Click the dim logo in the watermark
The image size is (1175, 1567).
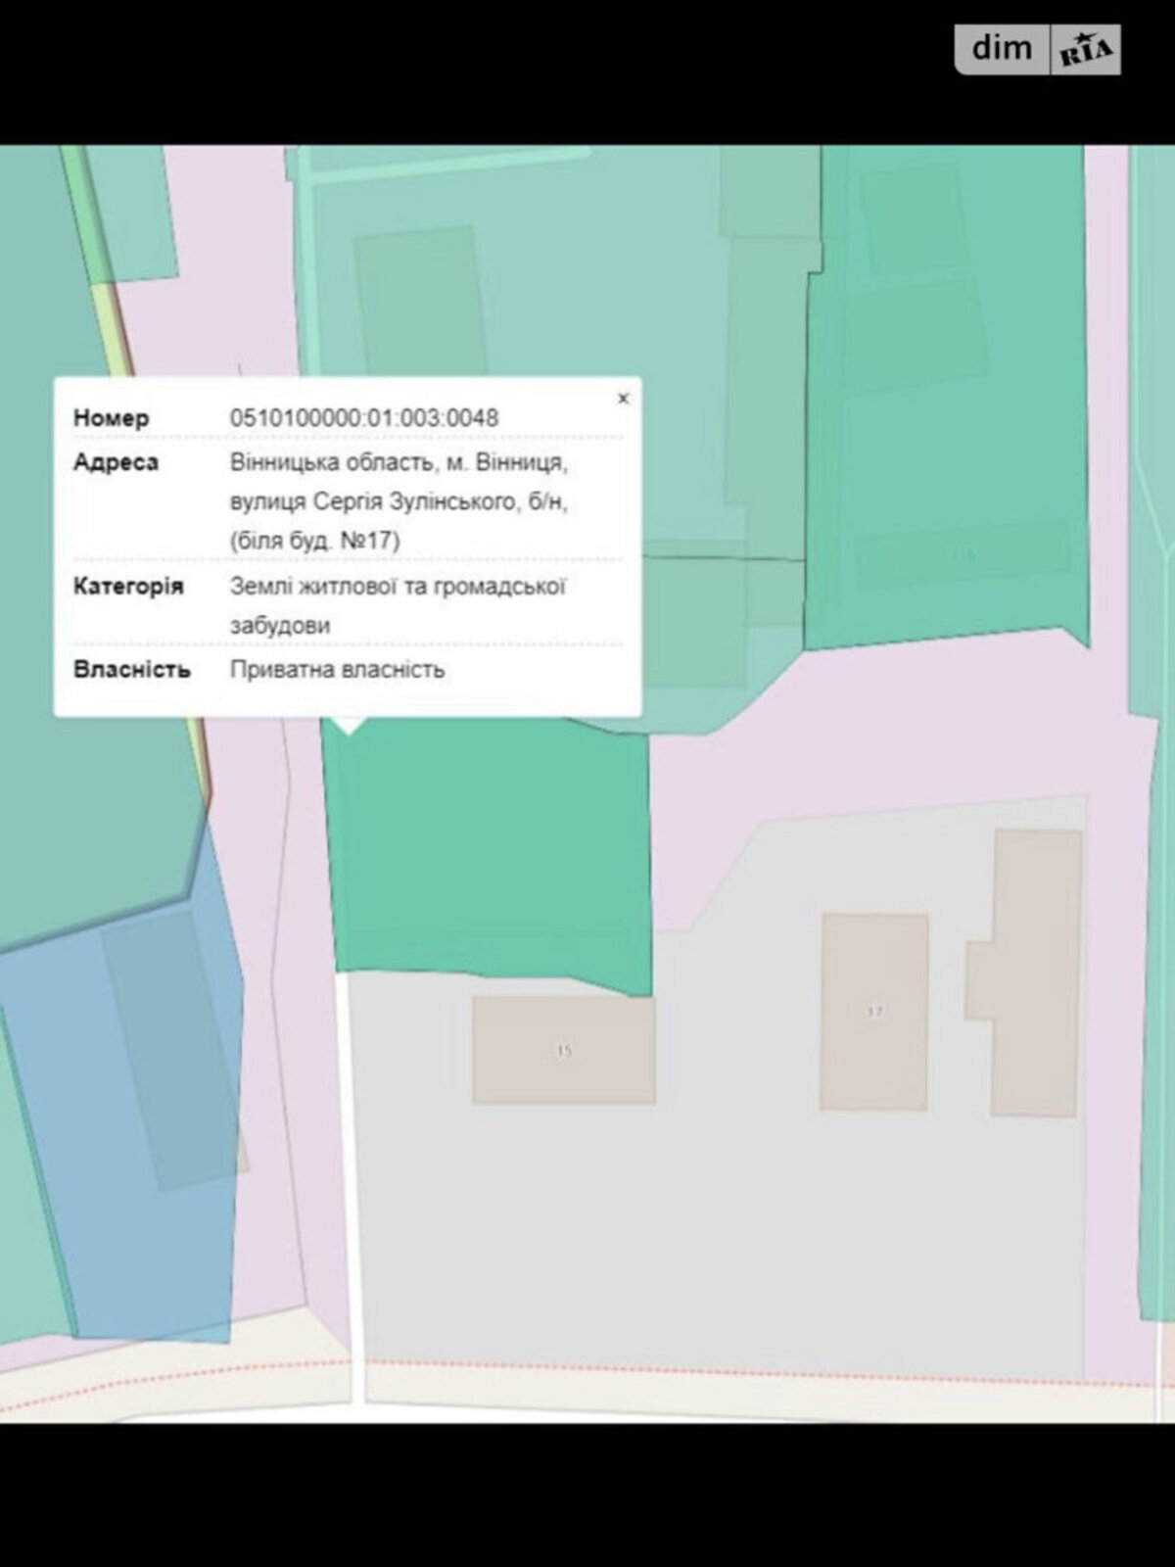tap(1001, 48)
